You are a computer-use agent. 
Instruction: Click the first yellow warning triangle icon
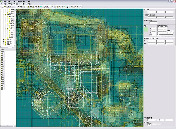tap(57, 6)
